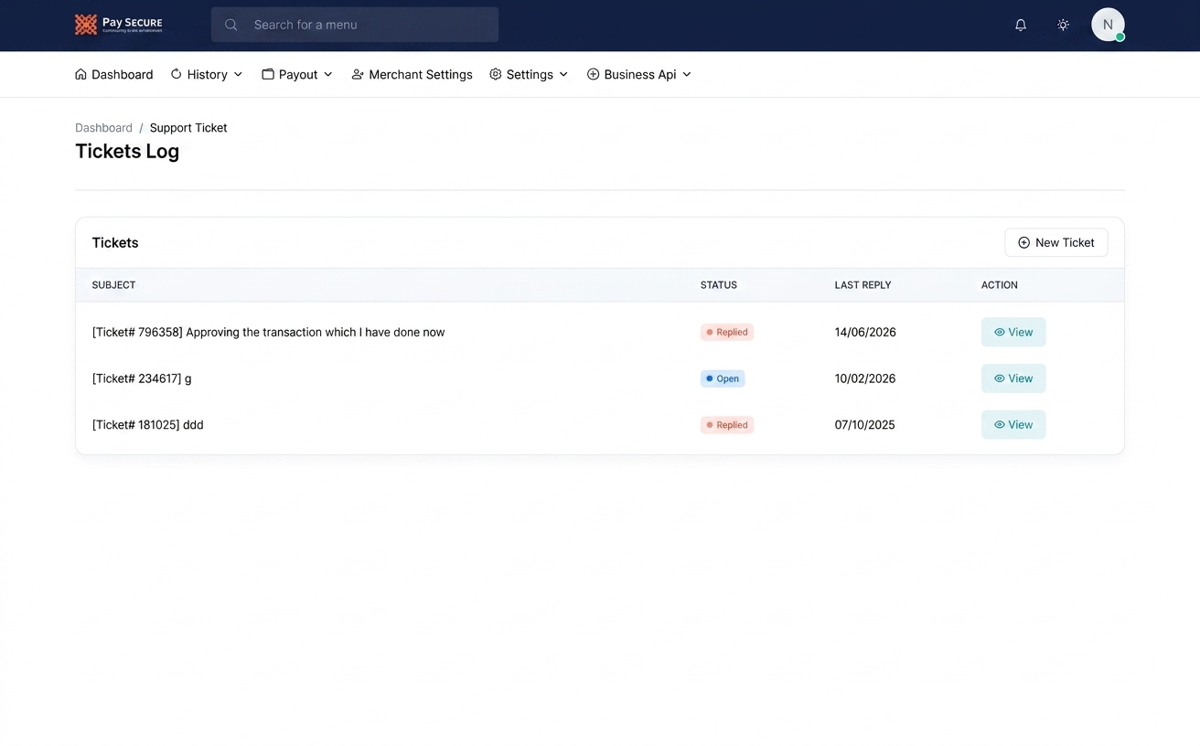This screenshot has height=746, width=1200.
Task: View ticket 796358
Action: pyautogui.click(x=1013, y=332)
